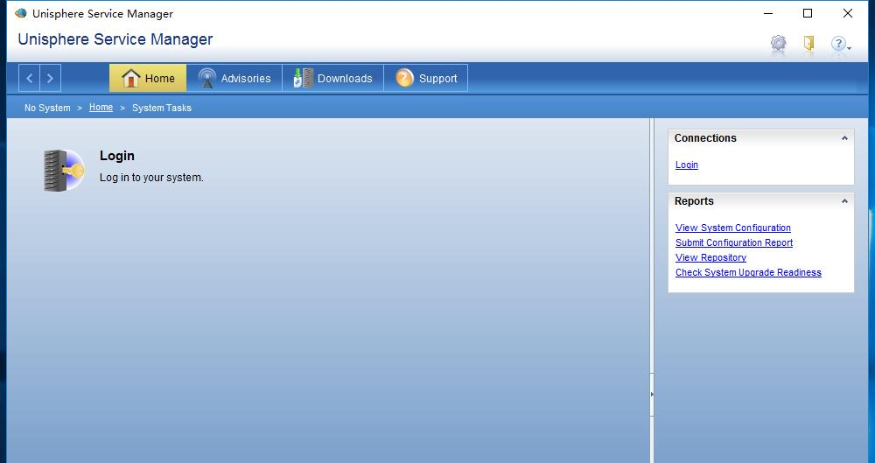The image size is (875, 463).
Task: Click the navigate forward arrow
Action: click(x=50, y=78)
